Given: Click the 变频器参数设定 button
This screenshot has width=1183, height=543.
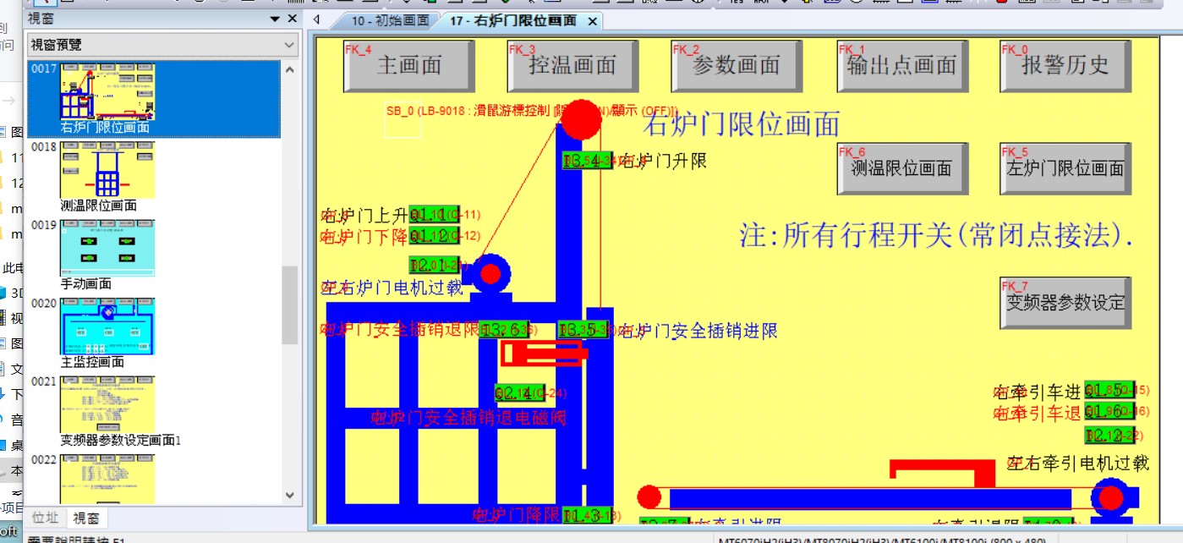Looking at the screenshot, I should pos(1065,303).
